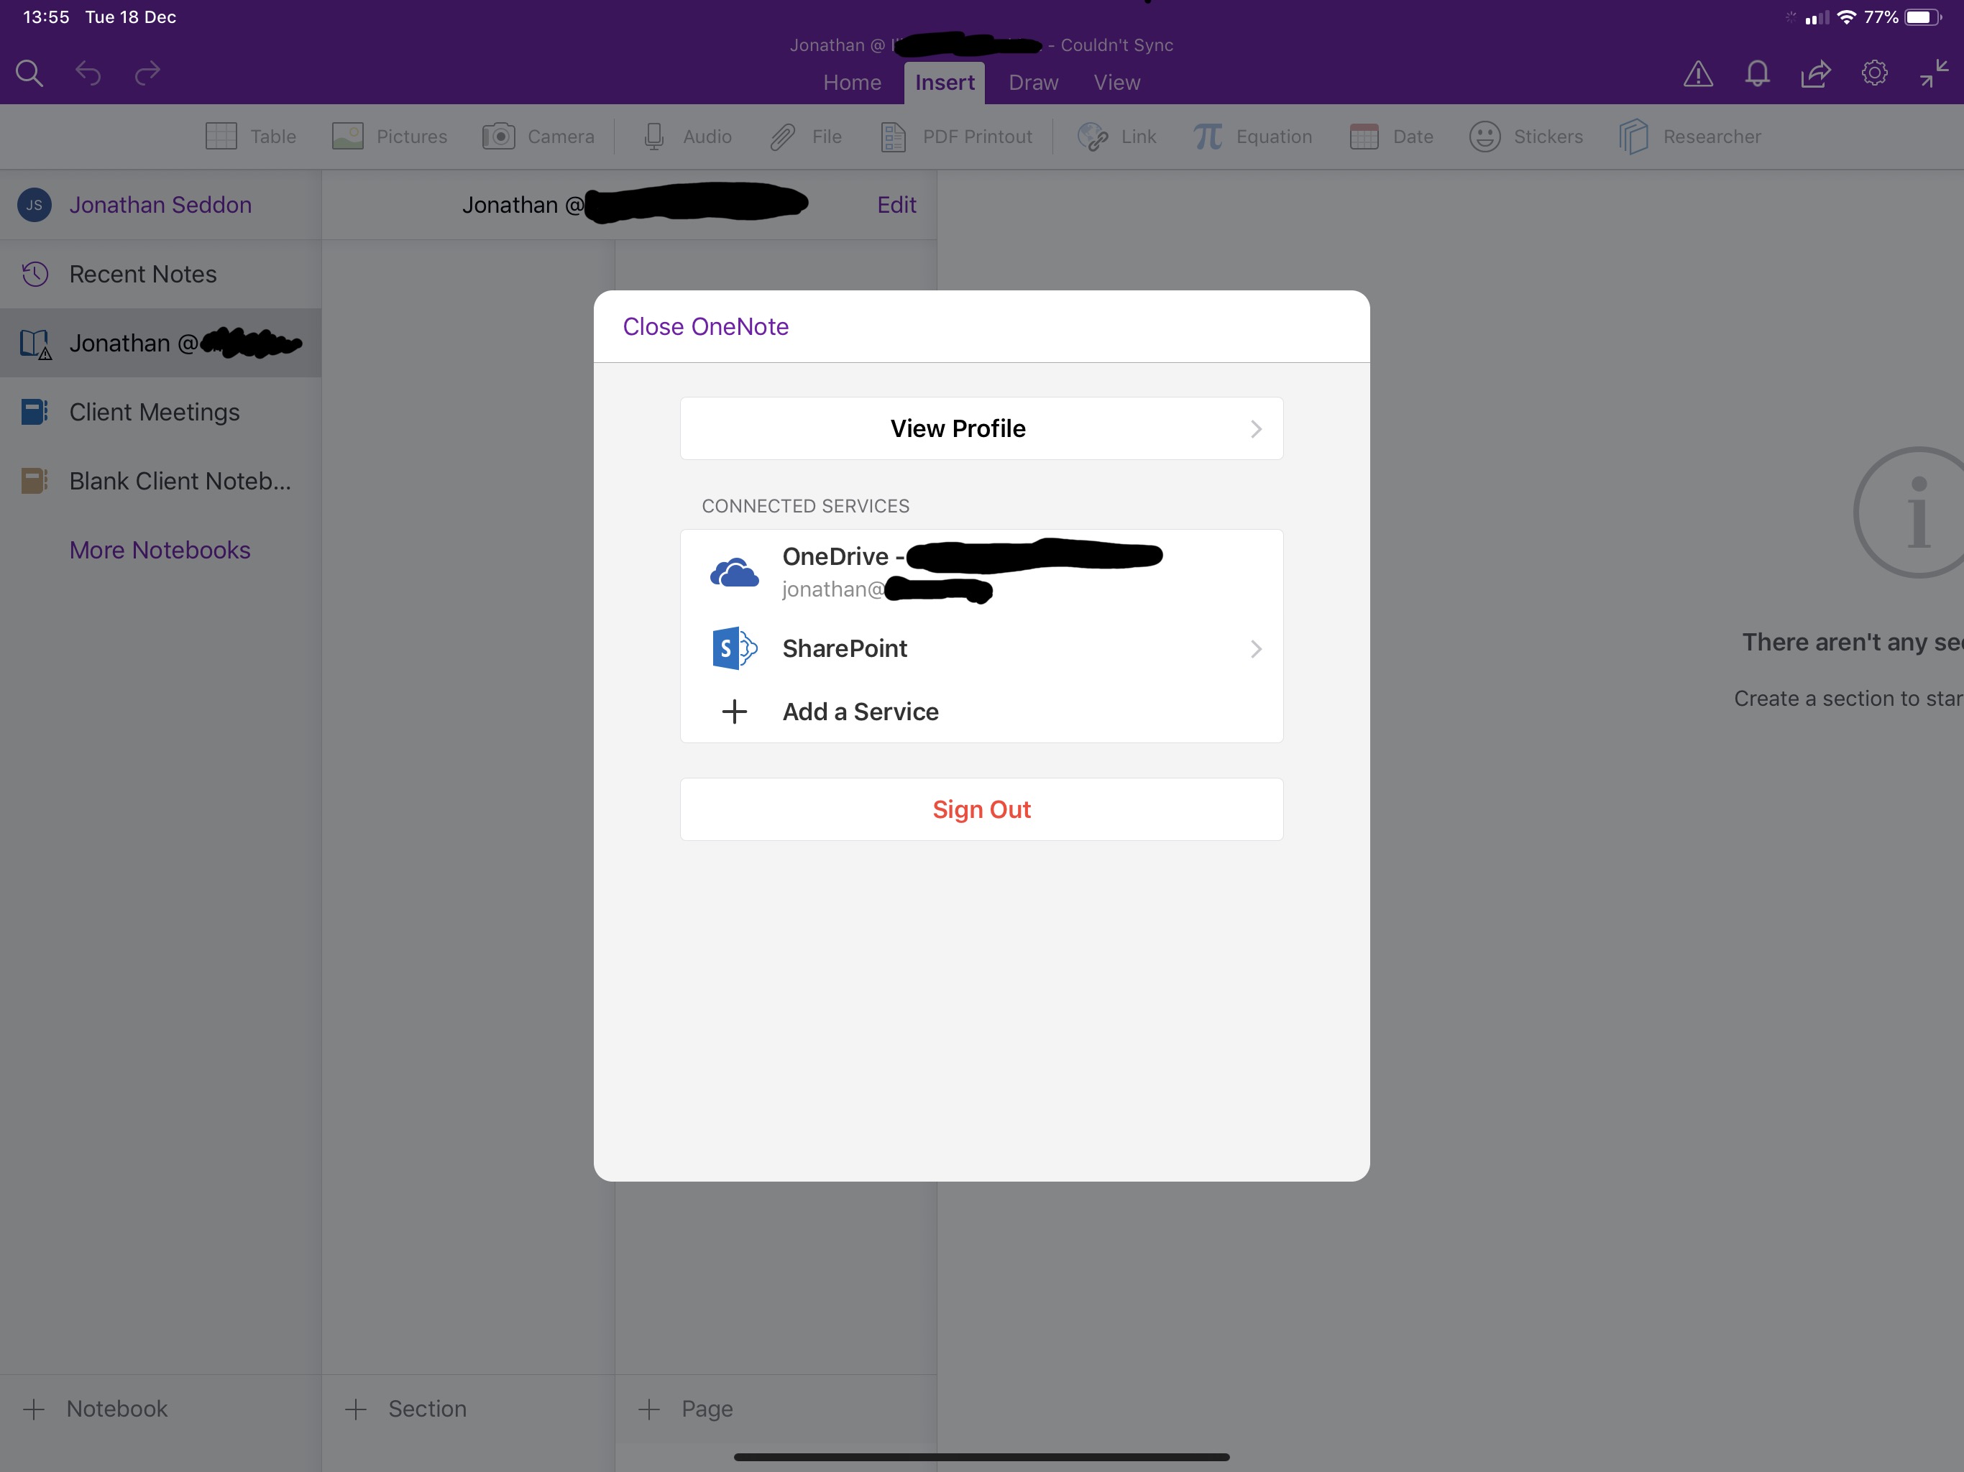Switch to the View tab

coord(1116,83)
